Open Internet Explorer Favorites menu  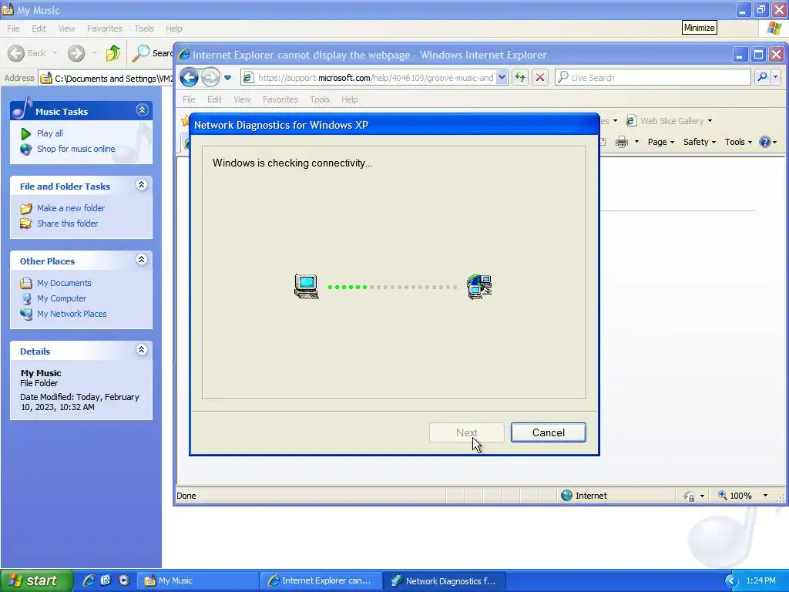coord(280,99)
